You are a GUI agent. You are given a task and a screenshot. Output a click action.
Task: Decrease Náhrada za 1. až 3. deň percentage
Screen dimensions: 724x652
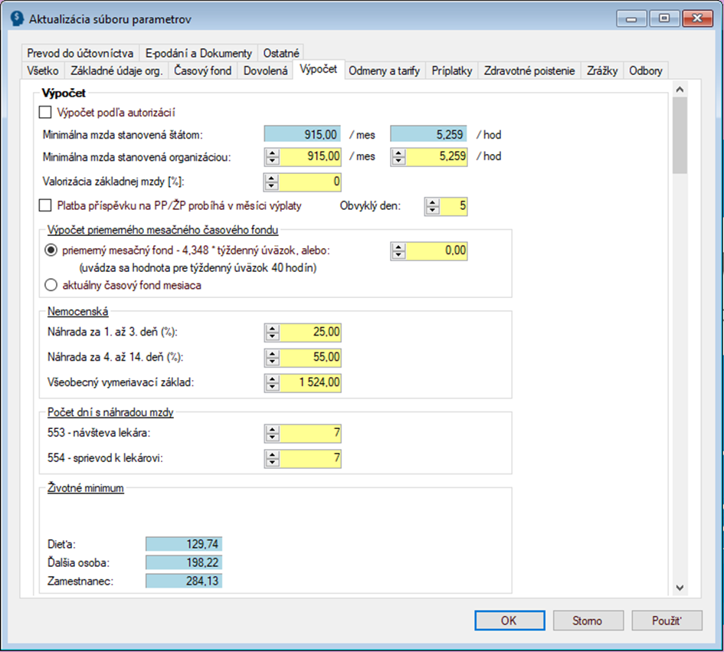click(x=272, y=336)
